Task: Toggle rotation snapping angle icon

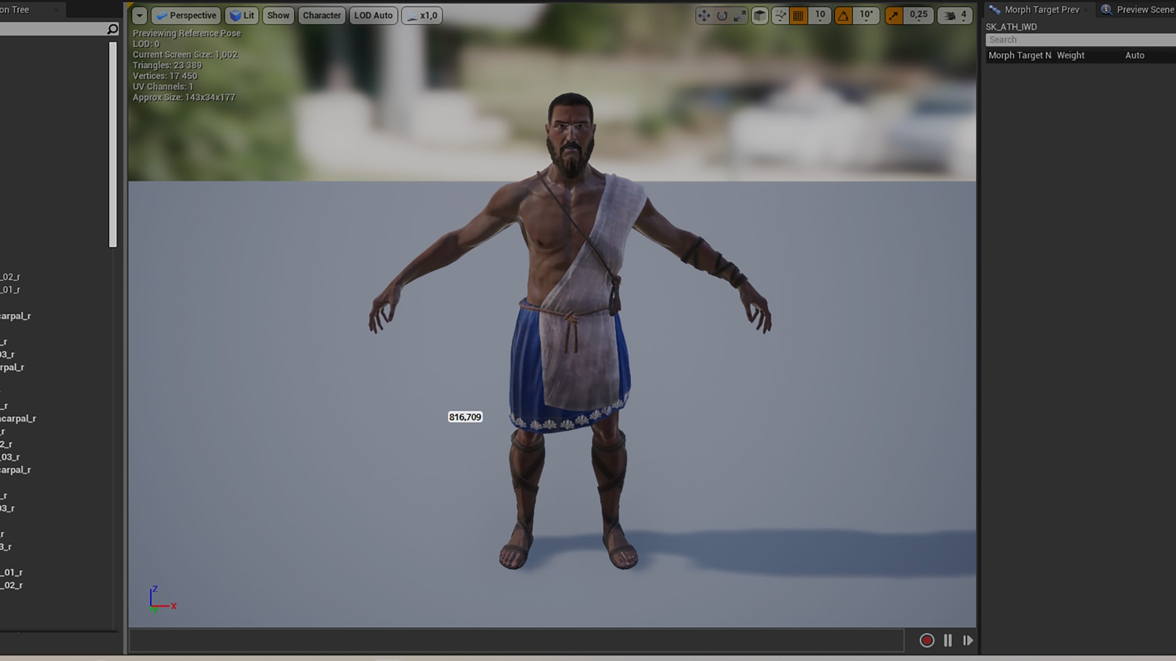Action: point(843,16)
